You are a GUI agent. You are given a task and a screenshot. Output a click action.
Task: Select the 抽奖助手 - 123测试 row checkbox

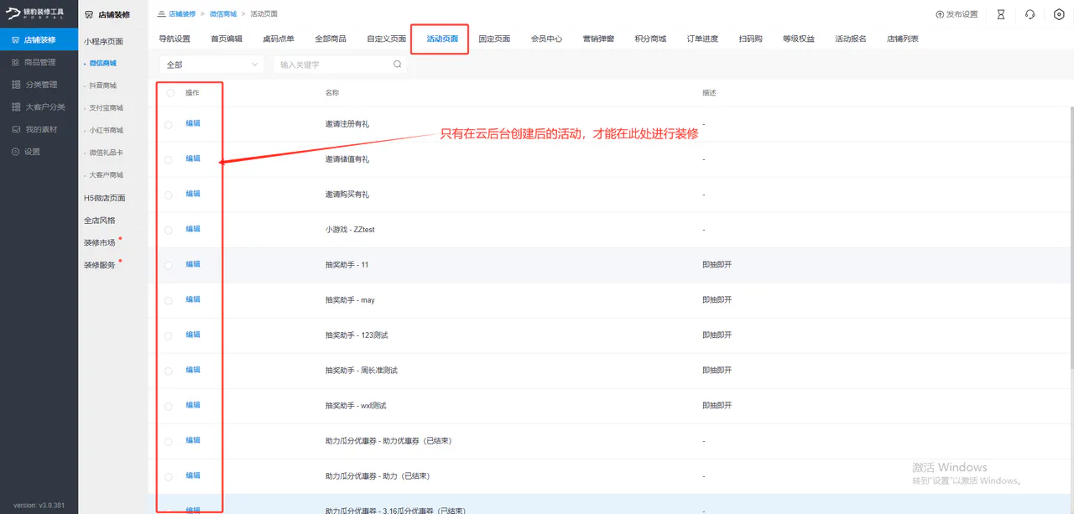[169, 335]
